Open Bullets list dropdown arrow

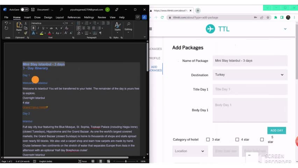[x=82, y=23]
